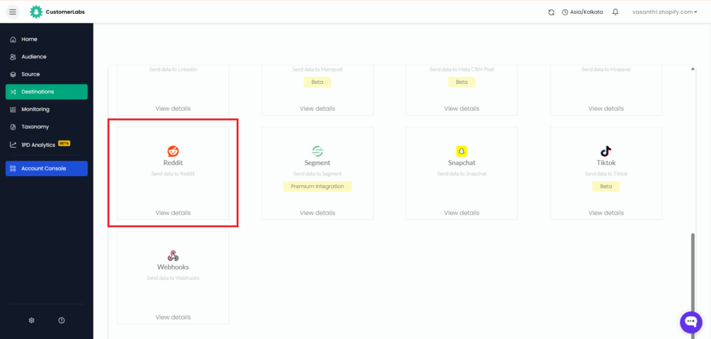The height and width of the screenshot is (339, 711).
Task: Click the Snapchat card title
Action: pos(462,163)
